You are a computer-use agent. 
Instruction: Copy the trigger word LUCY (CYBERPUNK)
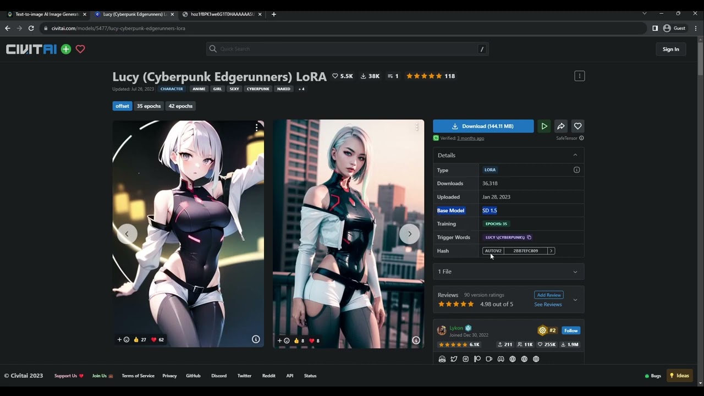click(x=529, y=238)
